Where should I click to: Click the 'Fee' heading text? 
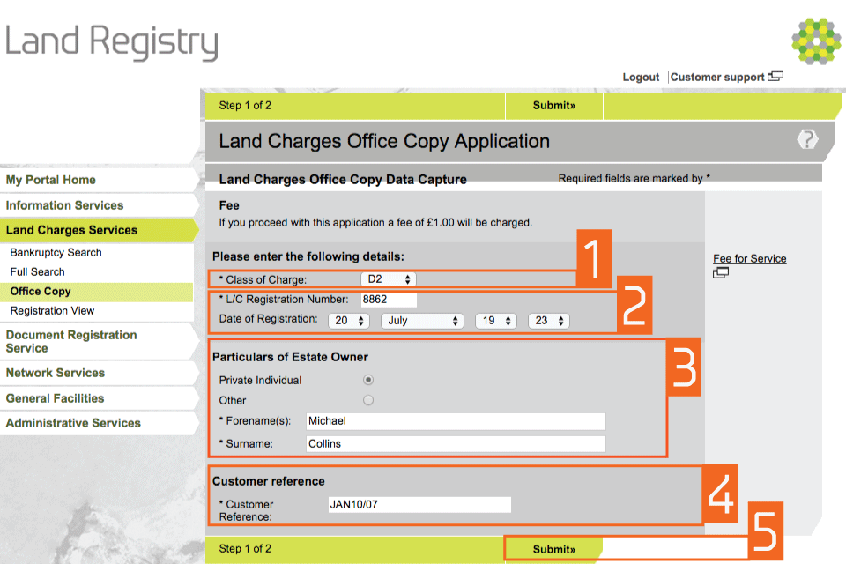(x=229, y=205)
